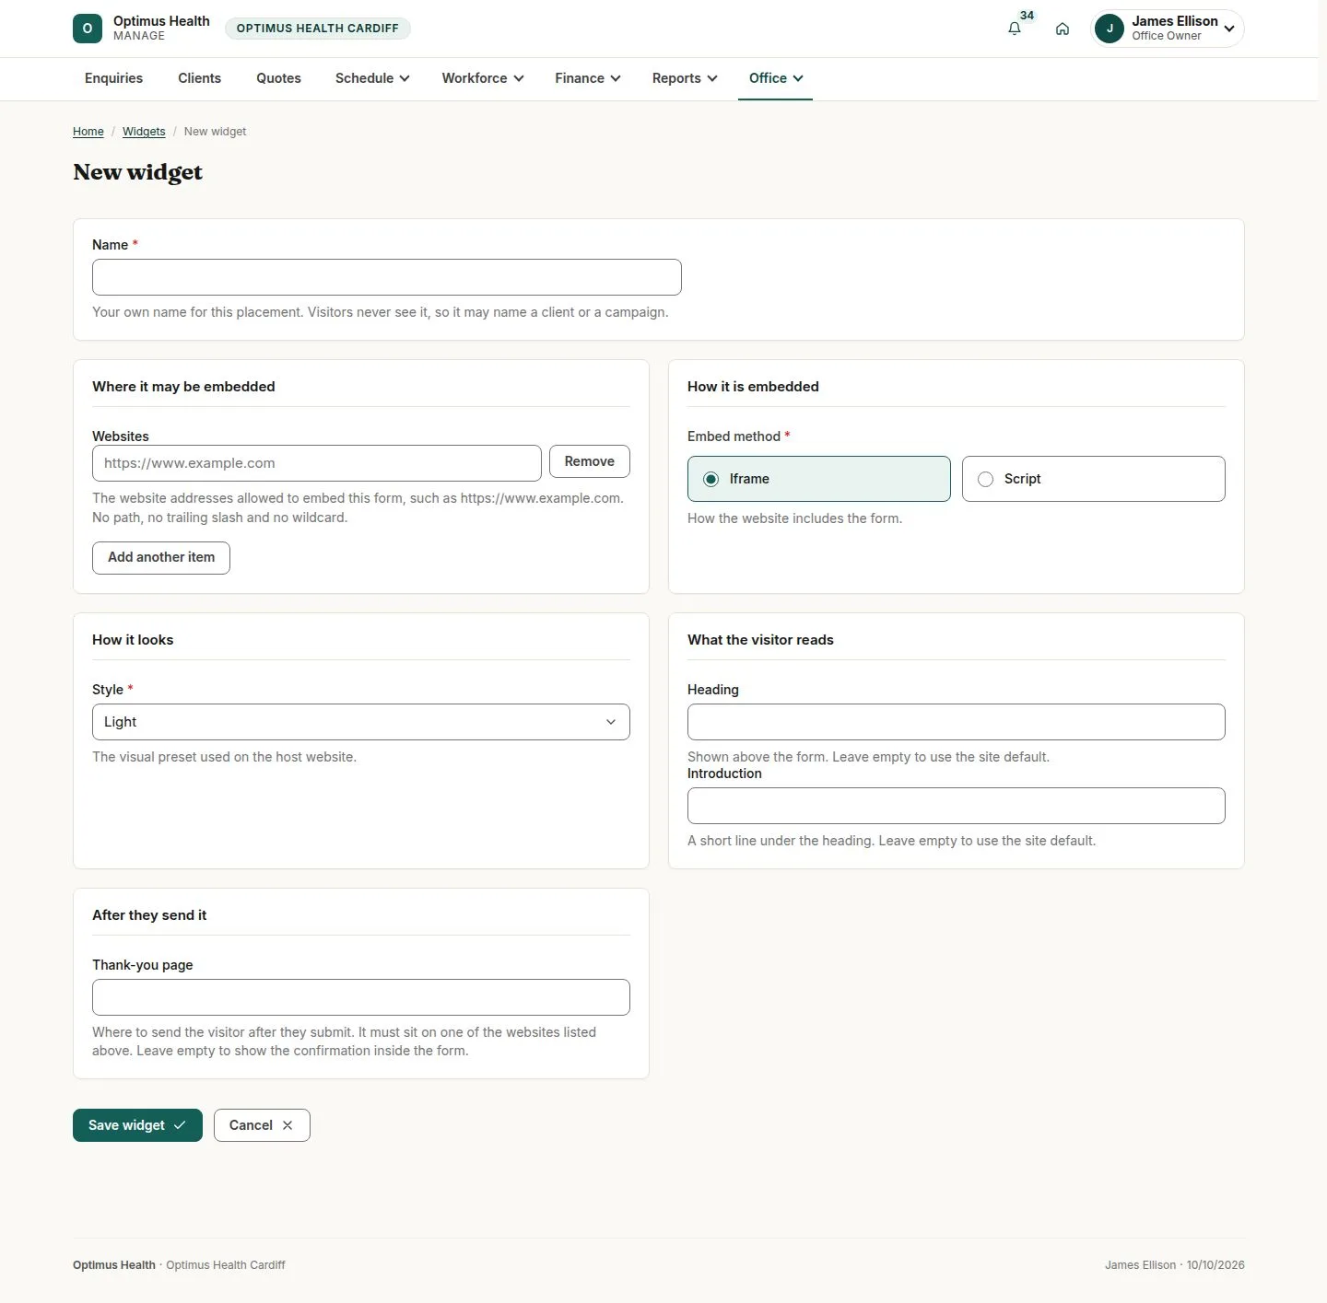Click the James Ellison avatar circle
The height and width of the screenshot is (1303, 1327).
pyautogui.click(x=1110, y=29)
